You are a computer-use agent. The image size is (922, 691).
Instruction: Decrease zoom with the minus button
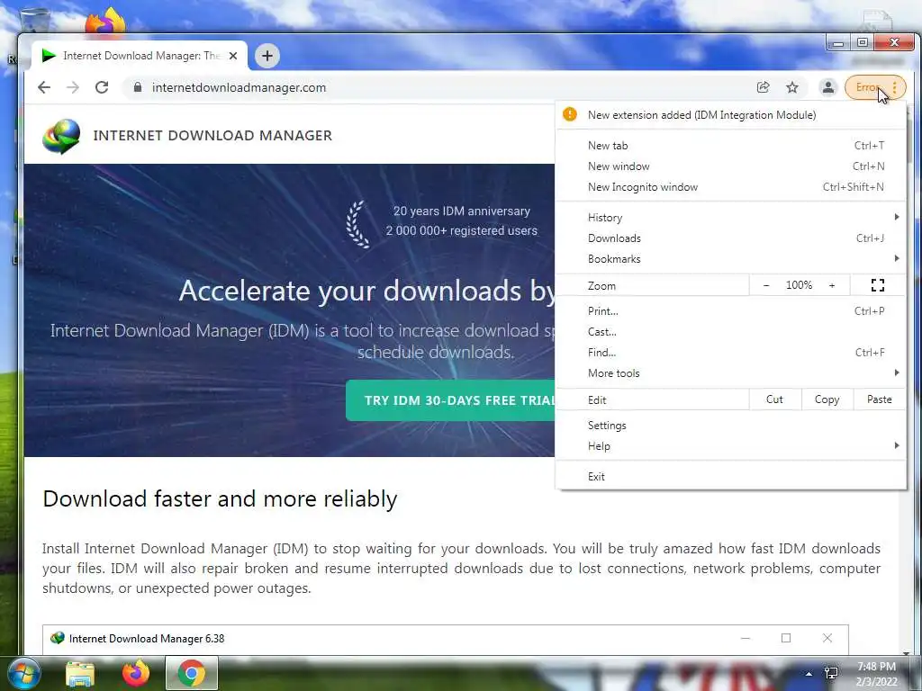tap(766, 285)
